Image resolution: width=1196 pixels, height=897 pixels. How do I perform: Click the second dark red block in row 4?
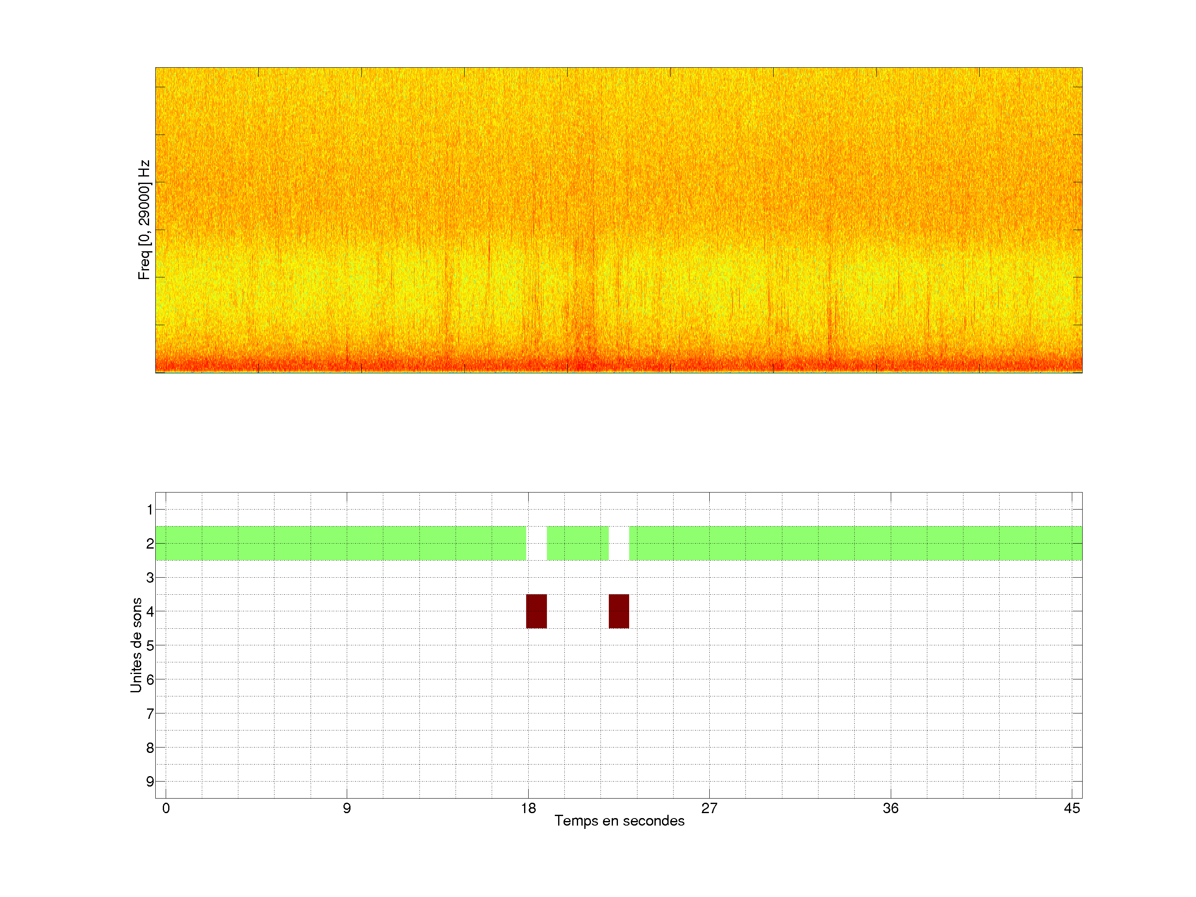click(x=618, y=611)
